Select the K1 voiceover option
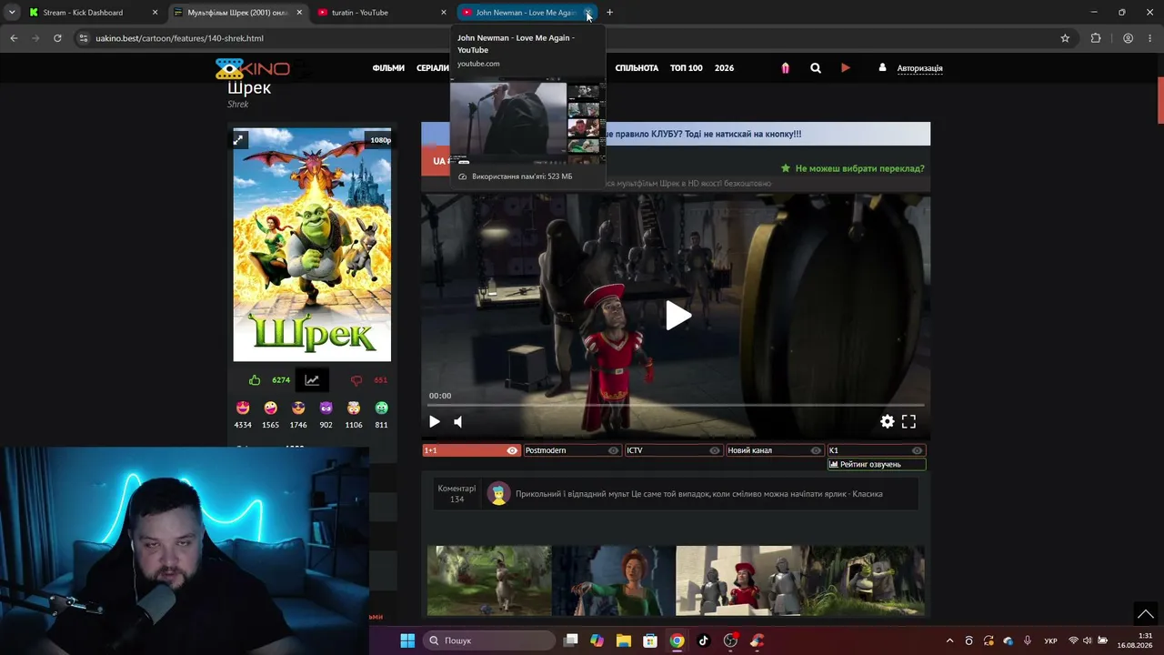Viewport: 1164px width, 655px height. point(877,450)
